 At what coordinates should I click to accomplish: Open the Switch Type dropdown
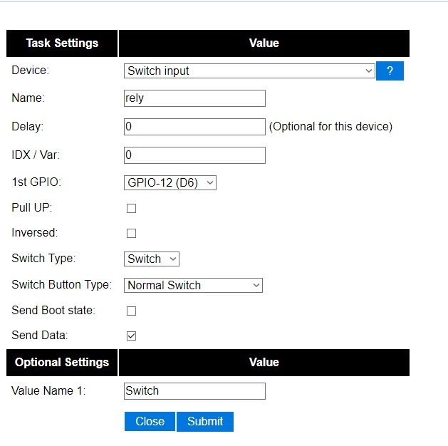(152, 259)
